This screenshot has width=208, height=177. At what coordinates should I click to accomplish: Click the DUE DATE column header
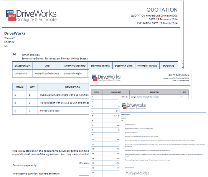(x=168, y=66)
